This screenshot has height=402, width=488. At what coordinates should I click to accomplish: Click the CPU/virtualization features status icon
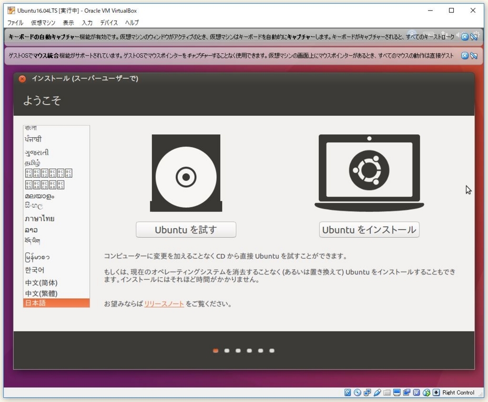coord(417,392)
